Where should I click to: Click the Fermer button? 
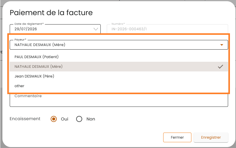click(x=177, y=137)
